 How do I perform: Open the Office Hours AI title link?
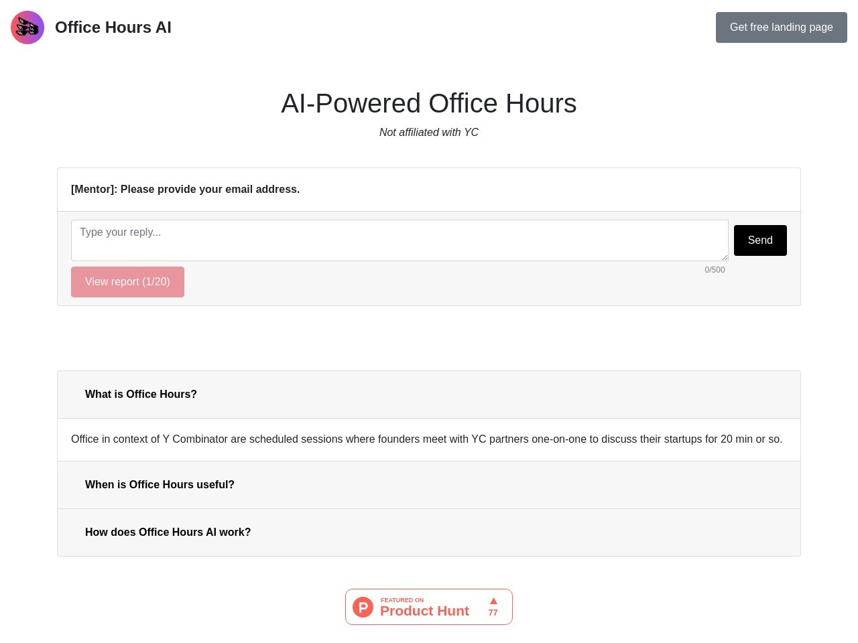point(113,27)
